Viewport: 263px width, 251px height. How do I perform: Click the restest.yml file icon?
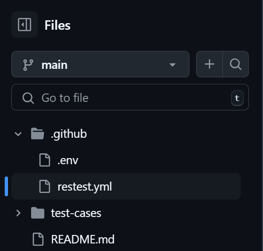tap(45, 186)
